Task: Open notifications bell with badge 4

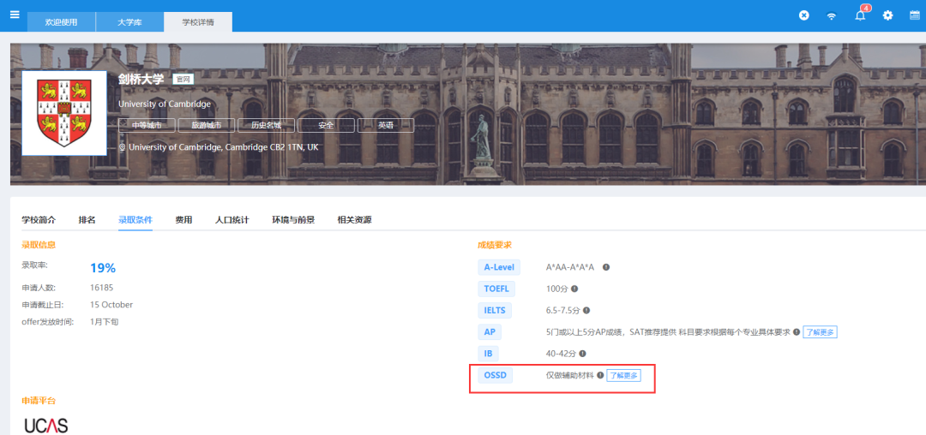Action: pyautogui.click(x=861, y=15)
